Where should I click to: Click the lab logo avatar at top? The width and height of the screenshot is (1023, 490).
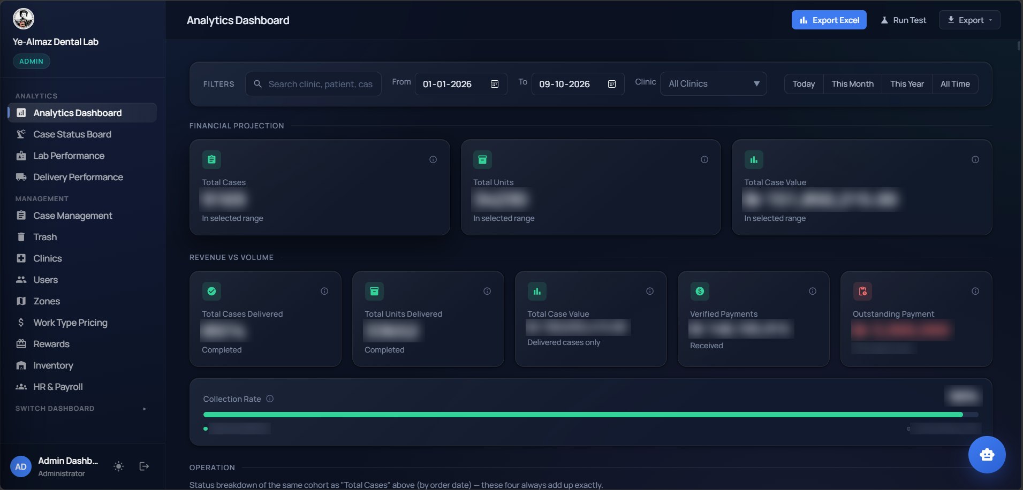point(24,19)
